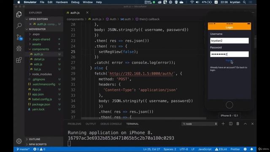Split the terminal panel
Image resolution: width=270 pixels, height=152 pixels.
coord(231,124)
